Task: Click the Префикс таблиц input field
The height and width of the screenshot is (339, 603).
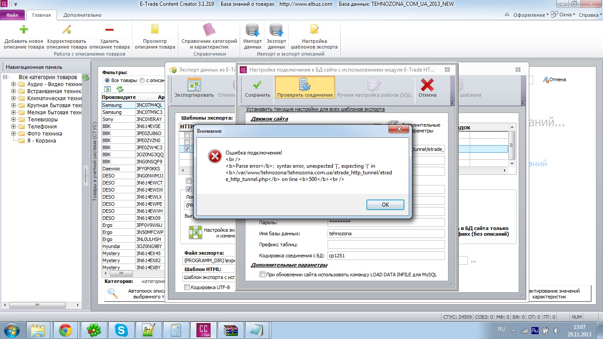Action: coord(386,245)
